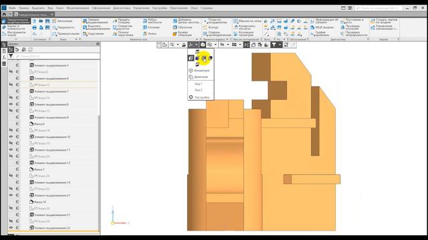
Task: Open the hide-objects dropdown arrow in view toolbar
Action: 227,45
